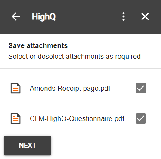161x159 pixels.
Task: Dismiss the HighQ add-in header
Action: tap(145, 16)
